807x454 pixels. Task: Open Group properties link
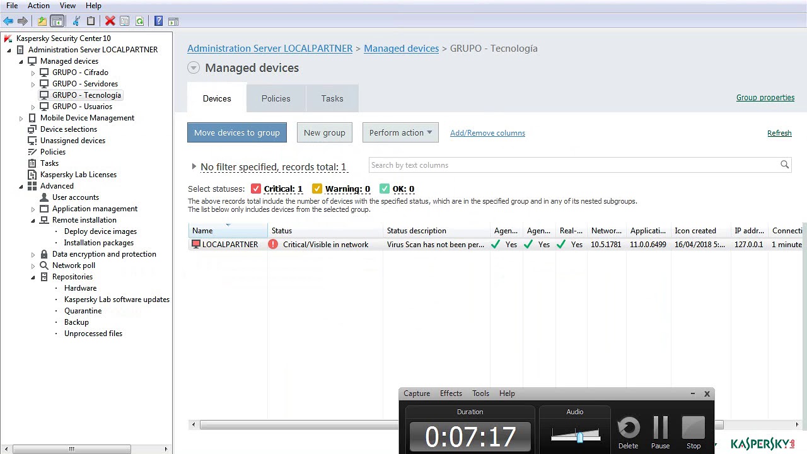coord(765,98)
